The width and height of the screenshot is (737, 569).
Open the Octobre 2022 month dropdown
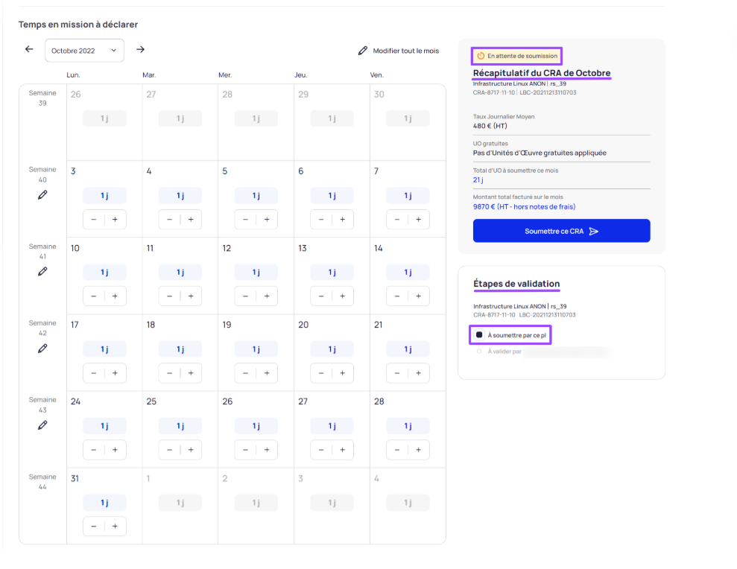(x=84, y=51)
